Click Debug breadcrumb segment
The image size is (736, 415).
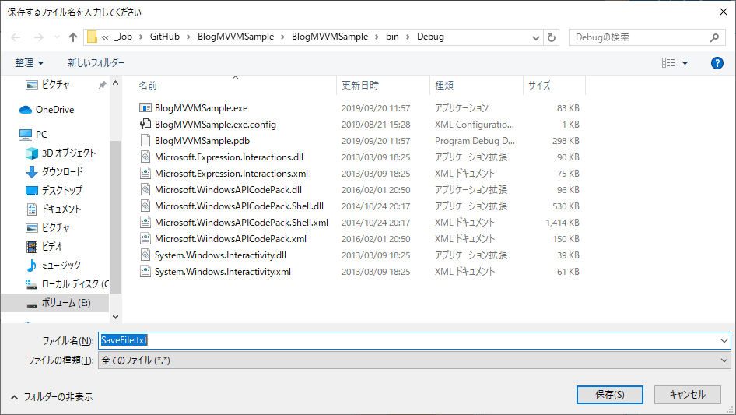point(430,37)
